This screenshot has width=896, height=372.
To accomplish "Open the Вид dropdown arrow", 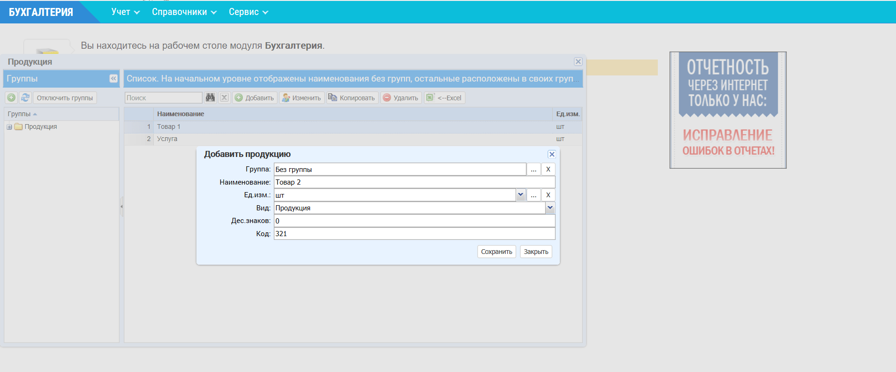I will pos(550,208).
